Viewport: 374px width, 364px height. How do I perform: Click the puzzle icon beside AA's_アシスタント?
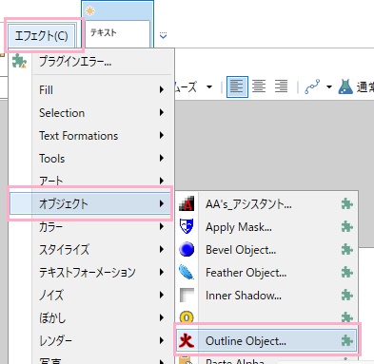tap(347, 204)
